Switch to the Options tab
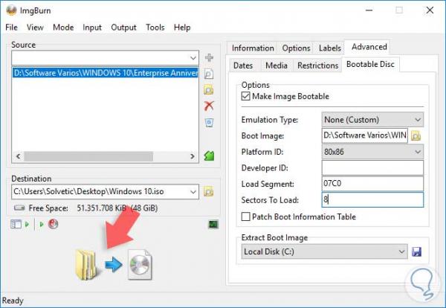 coord(296,48)
